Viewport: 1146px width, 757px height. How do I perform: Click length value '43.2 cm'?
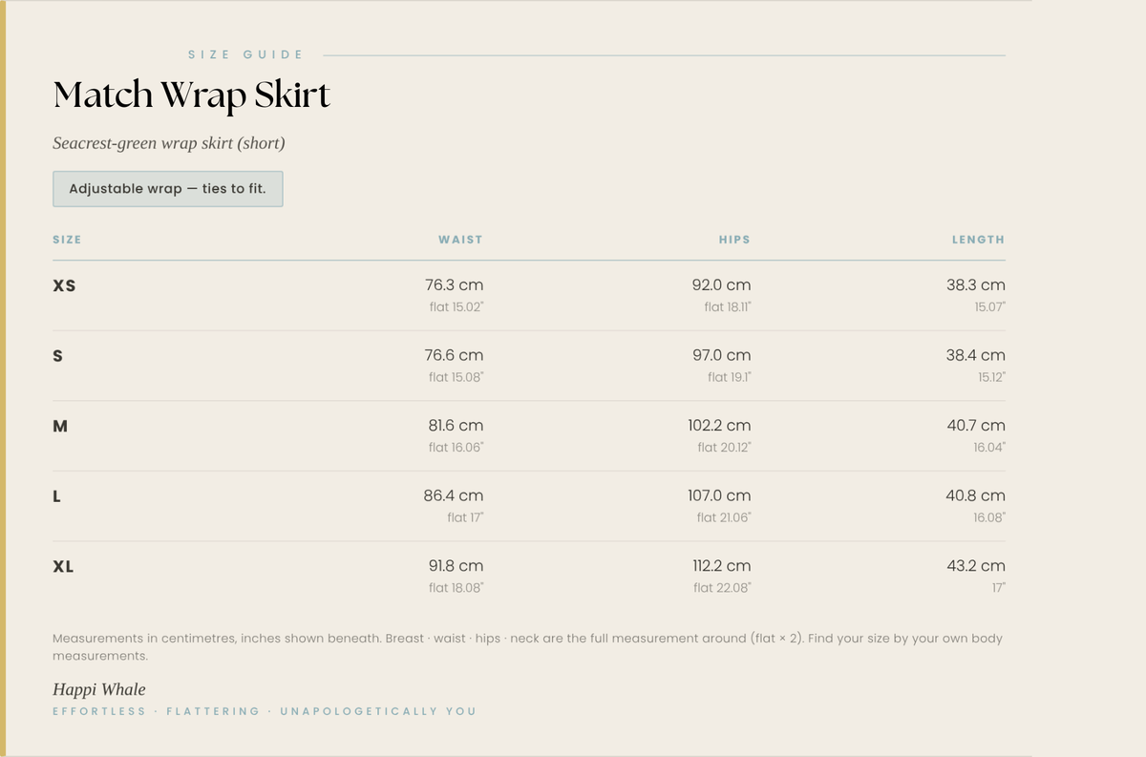976,565
